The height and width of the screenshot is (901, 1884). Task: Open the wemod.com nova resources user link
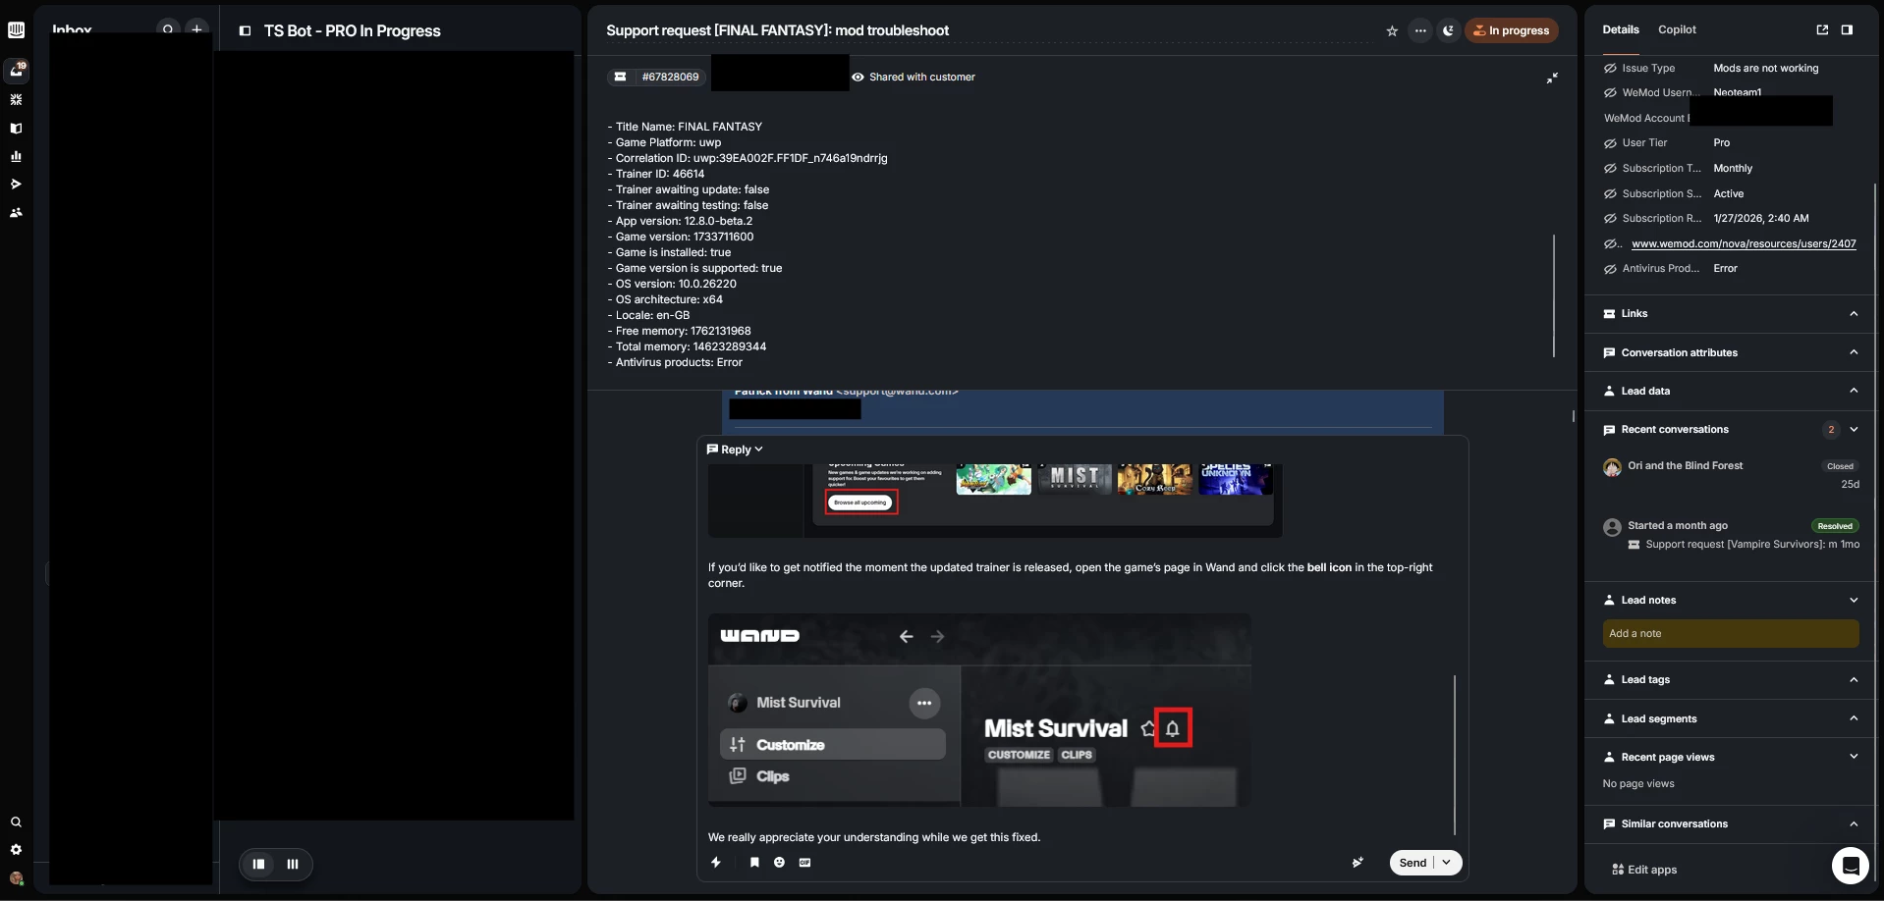[1744, 243]
